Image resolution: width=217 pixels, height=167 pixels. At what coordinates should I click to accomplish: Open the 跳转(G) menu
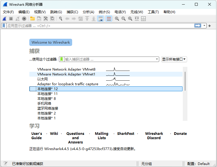coord(56,12)
